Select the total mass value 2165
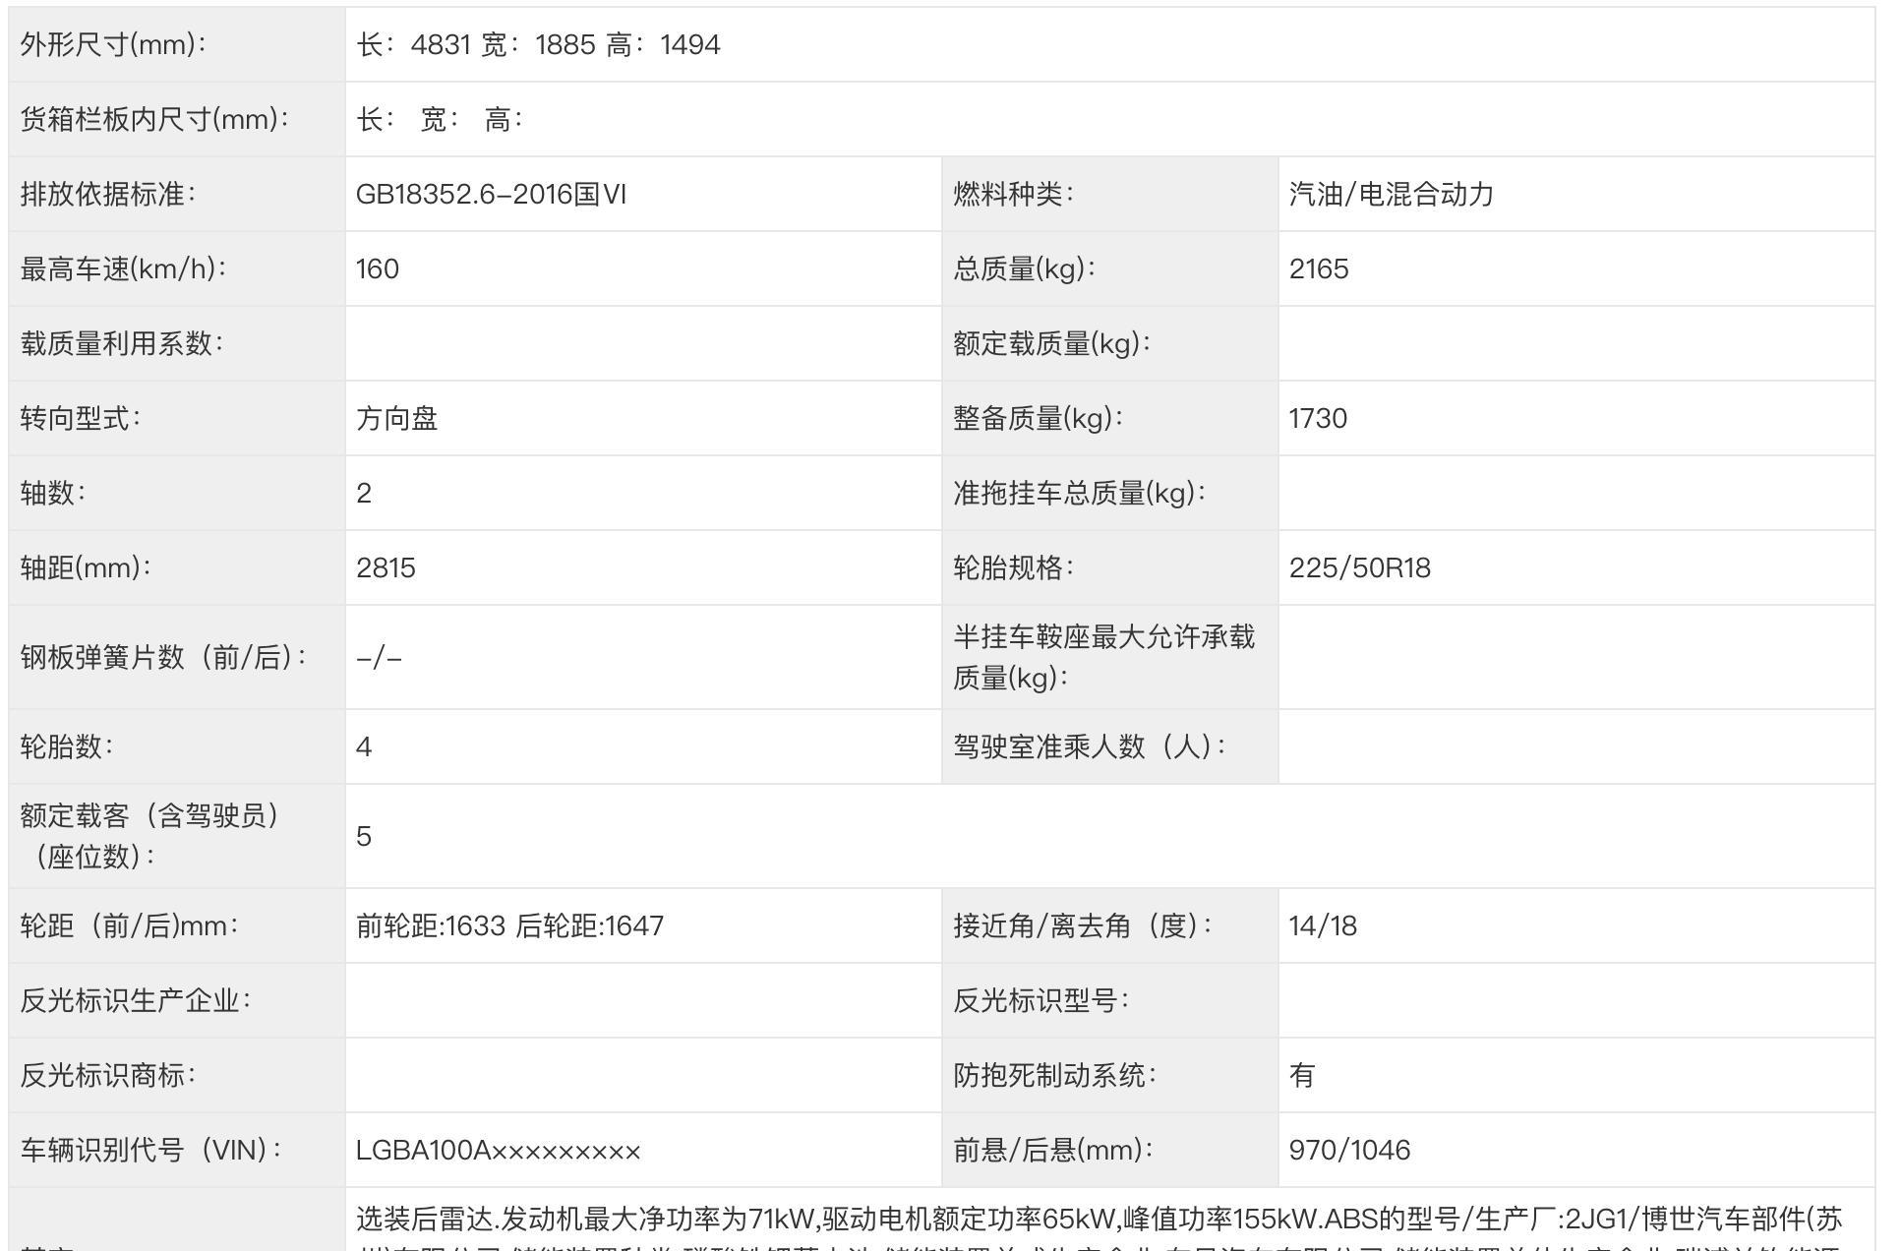 (x=1319, y=269)
